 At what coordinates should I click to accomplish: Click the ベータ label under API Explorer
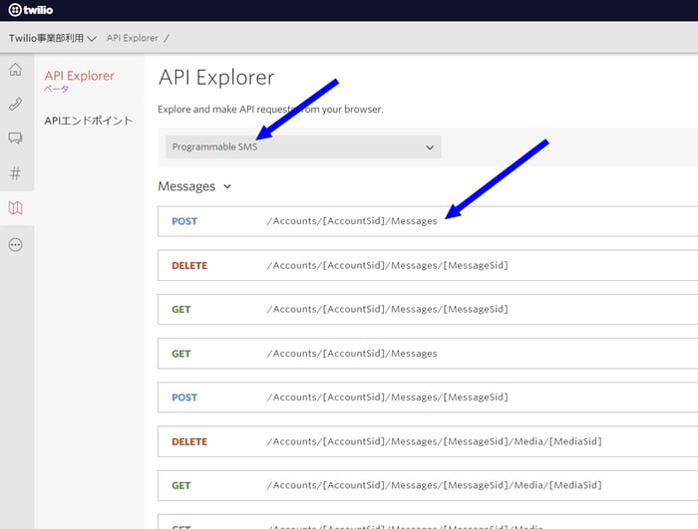(56, 89)
